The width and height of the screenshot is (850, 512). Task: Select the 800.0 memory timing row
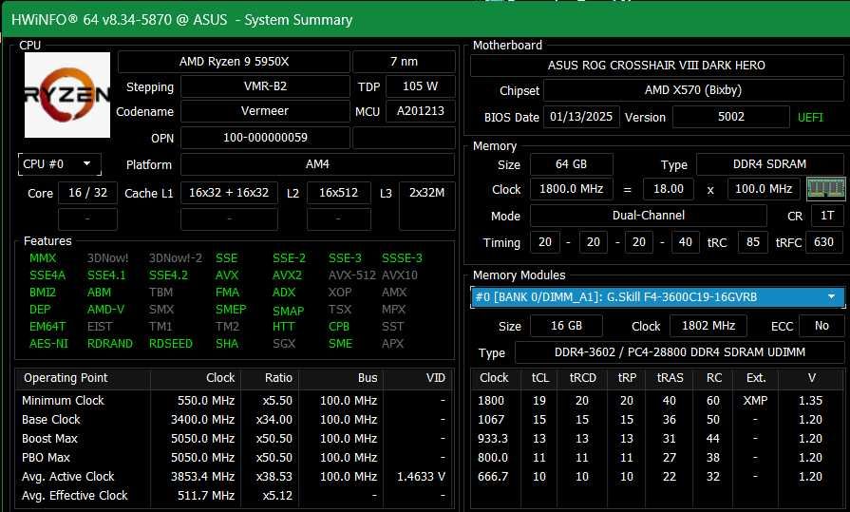(x=657, y=458)
